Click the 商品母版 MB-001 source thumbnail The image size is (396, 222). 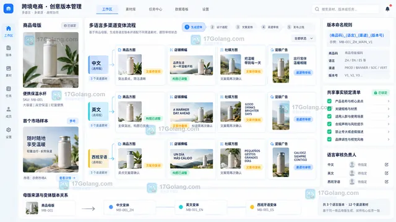tap(32, 208)
